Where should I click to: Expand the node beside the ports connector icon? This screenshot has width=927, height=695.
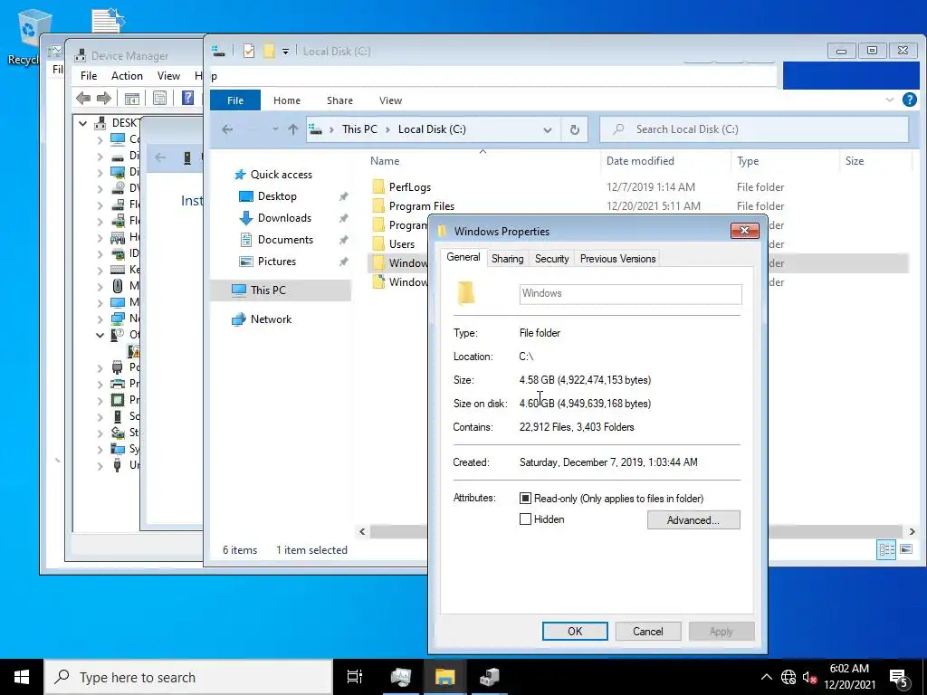(x=100, y=367)
